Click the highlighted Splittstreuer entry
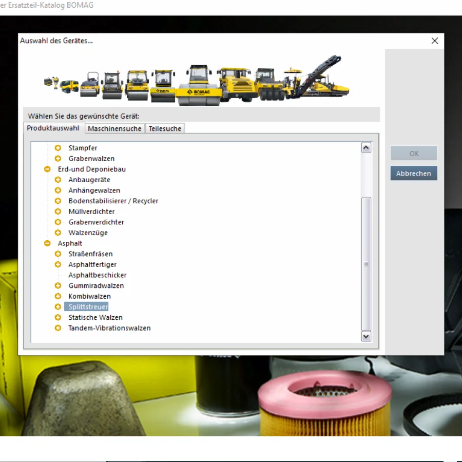 point(86,307)
